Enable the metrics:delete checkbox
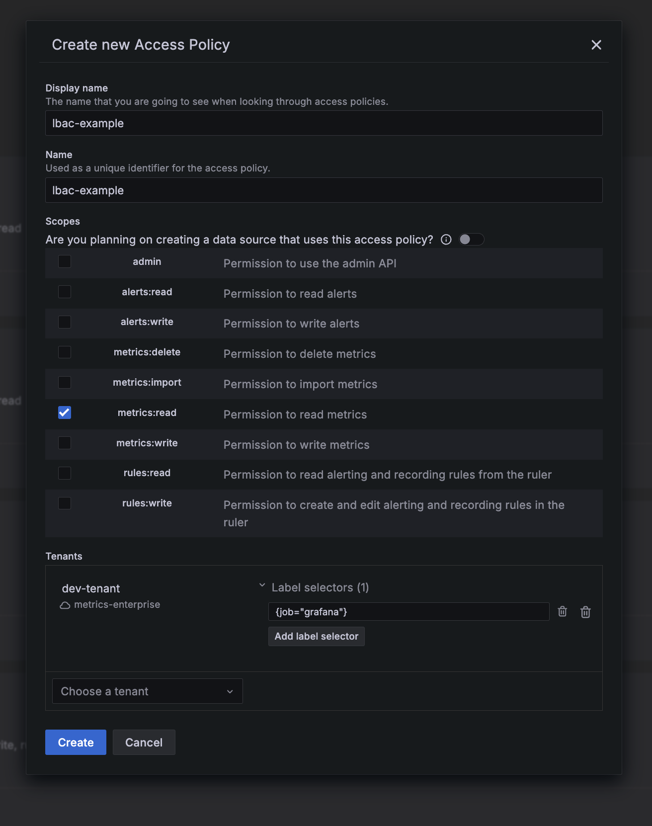The height and width of the screenshot is (826, 652). pos(65,352)
